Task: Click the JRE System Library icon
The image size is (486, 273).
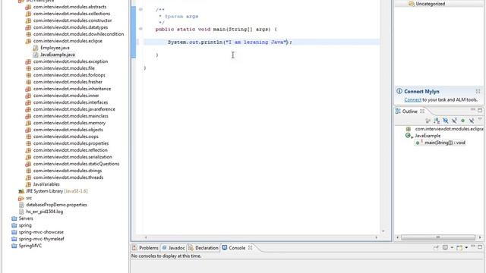Action: click(21, 191)
